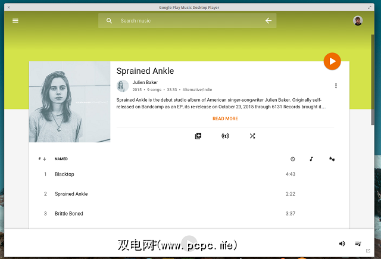This screenshot has height=259, width=381.
Task: Click the Sprained Ankle album title
Action: click(x=145, y=71)
